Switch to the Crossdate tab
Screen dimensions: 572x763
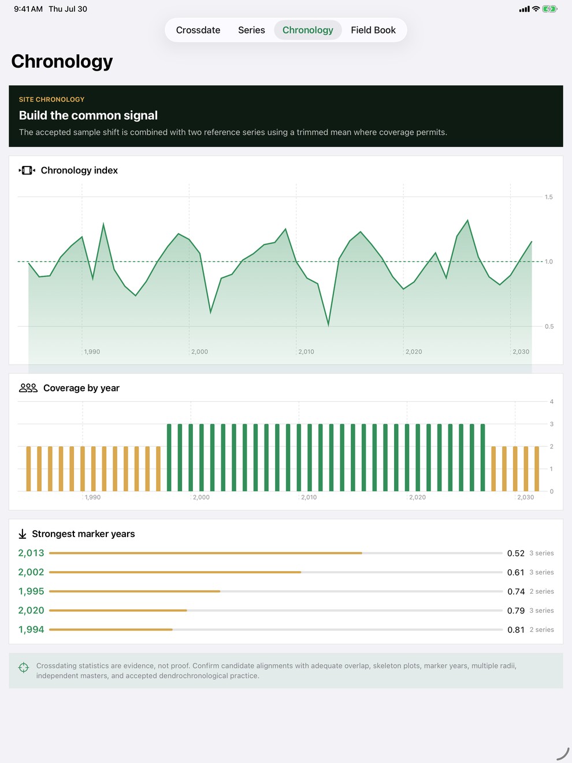[x=198, y=30]
